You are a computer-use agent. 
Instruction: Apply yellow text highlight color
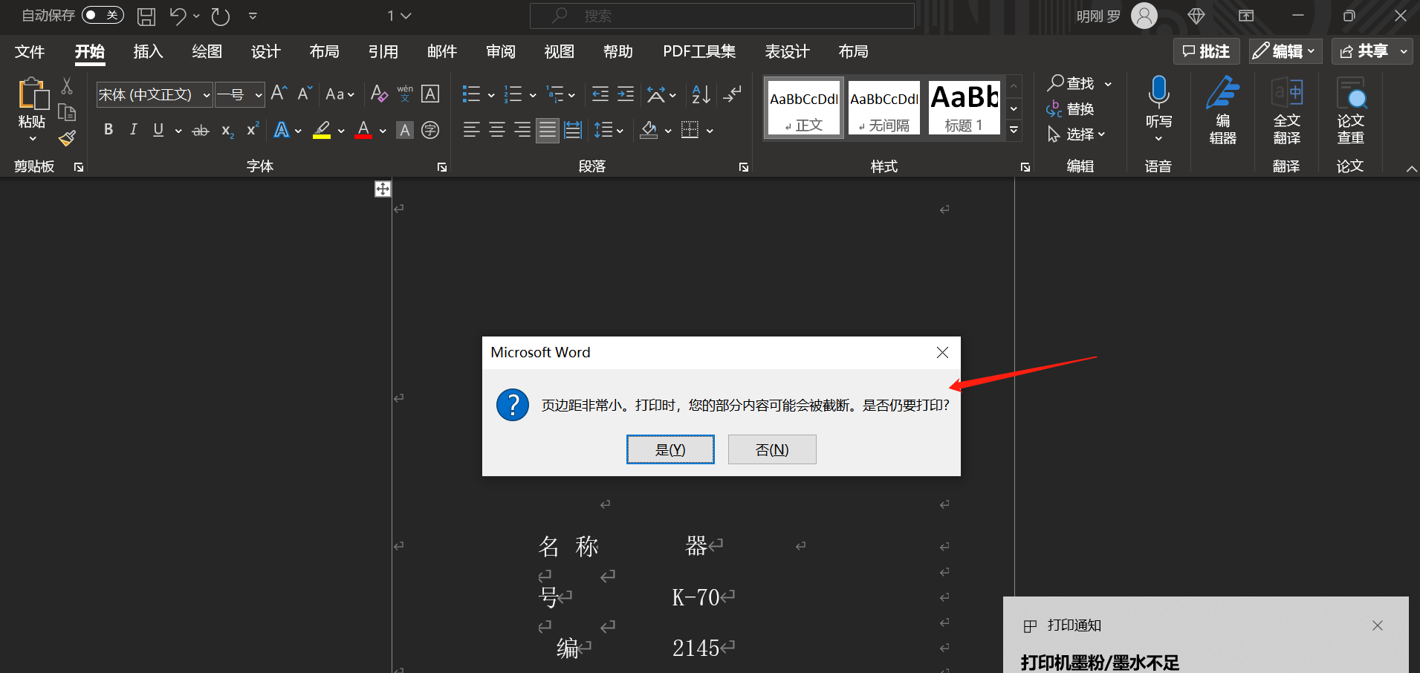[x=321, y=130]
